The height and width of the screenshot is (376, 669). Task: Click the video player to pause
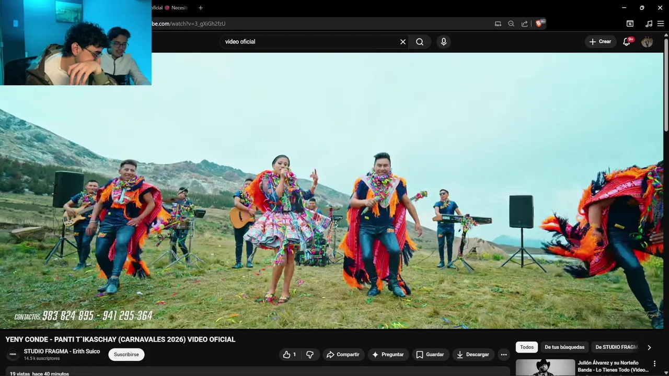[x=331, y=191]
